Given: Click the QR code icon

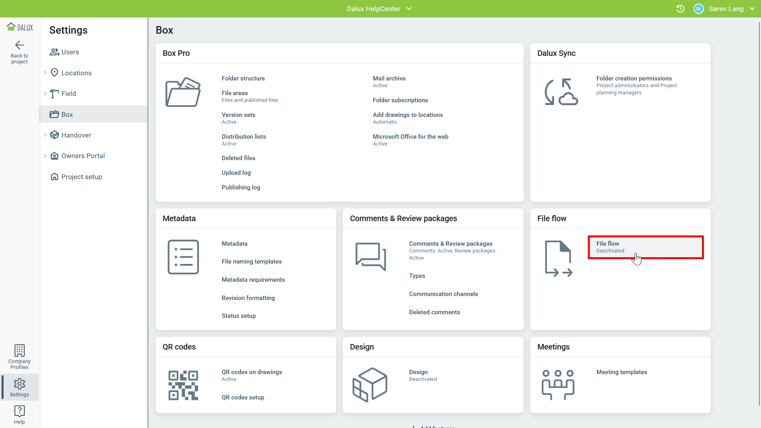Looking at the screenshot, I should [183, 385].
